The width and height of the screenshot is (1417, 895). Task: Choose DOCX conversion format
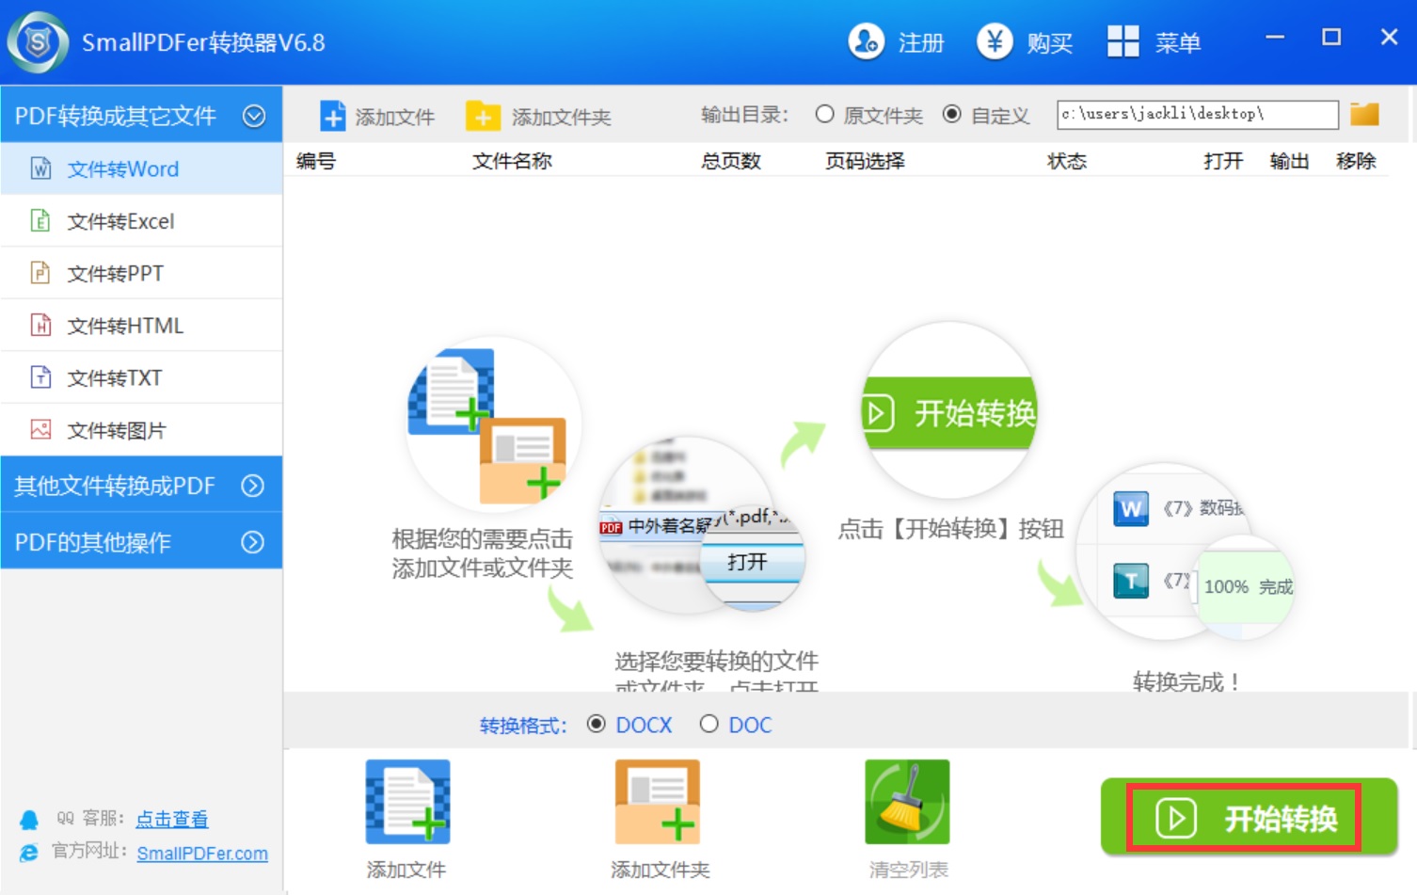click(x=629, y=725)
